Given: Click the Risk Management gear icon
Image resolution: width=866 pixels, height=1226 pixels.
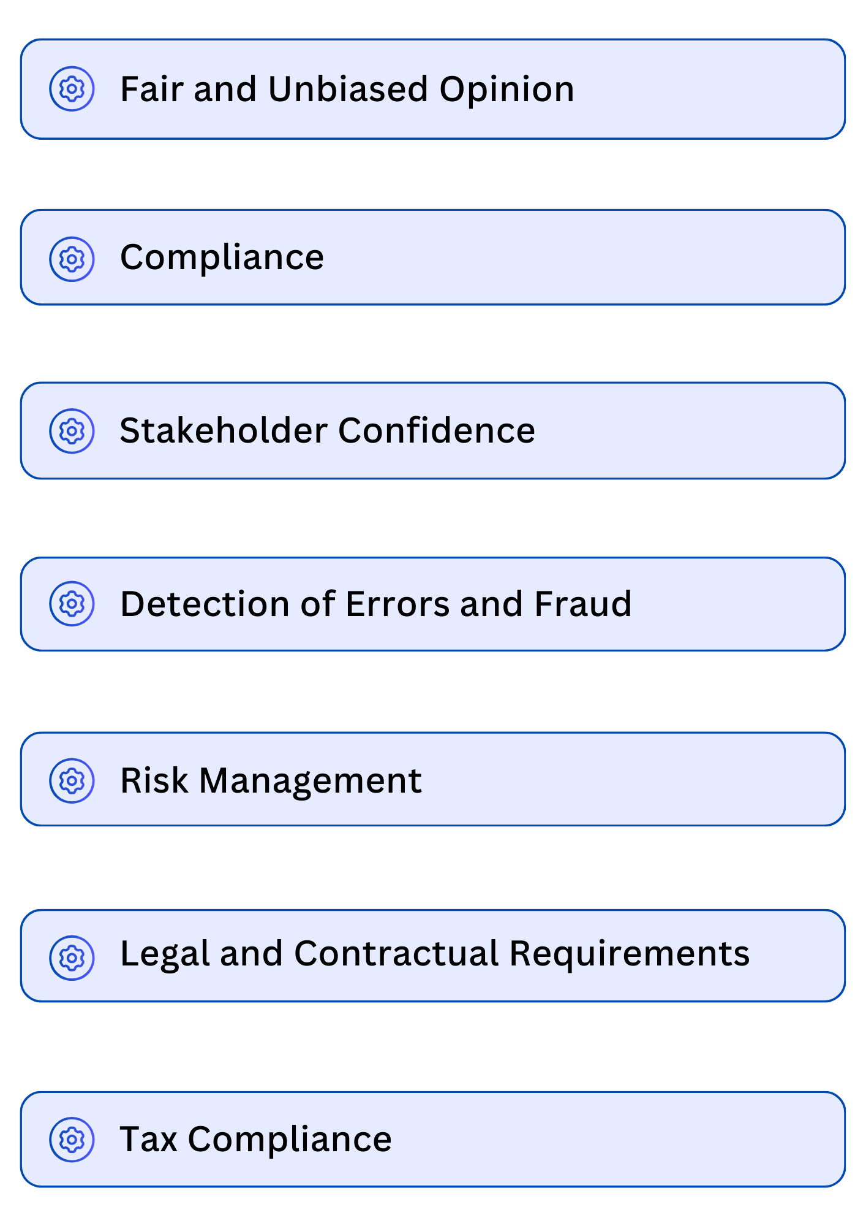Looking at the screenshot, I should 72,780.
